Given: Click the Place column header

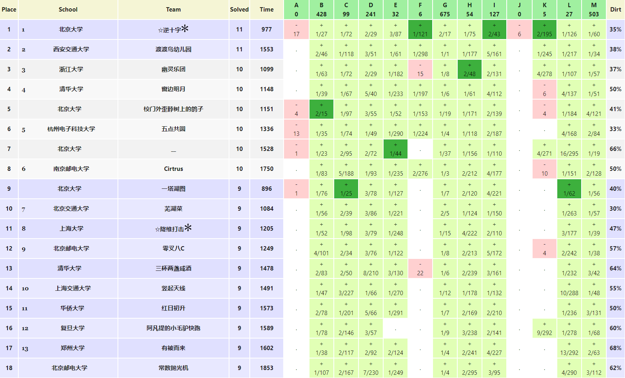Looking at the screenshot, I should pyautogui.click(x=9, y=10).
